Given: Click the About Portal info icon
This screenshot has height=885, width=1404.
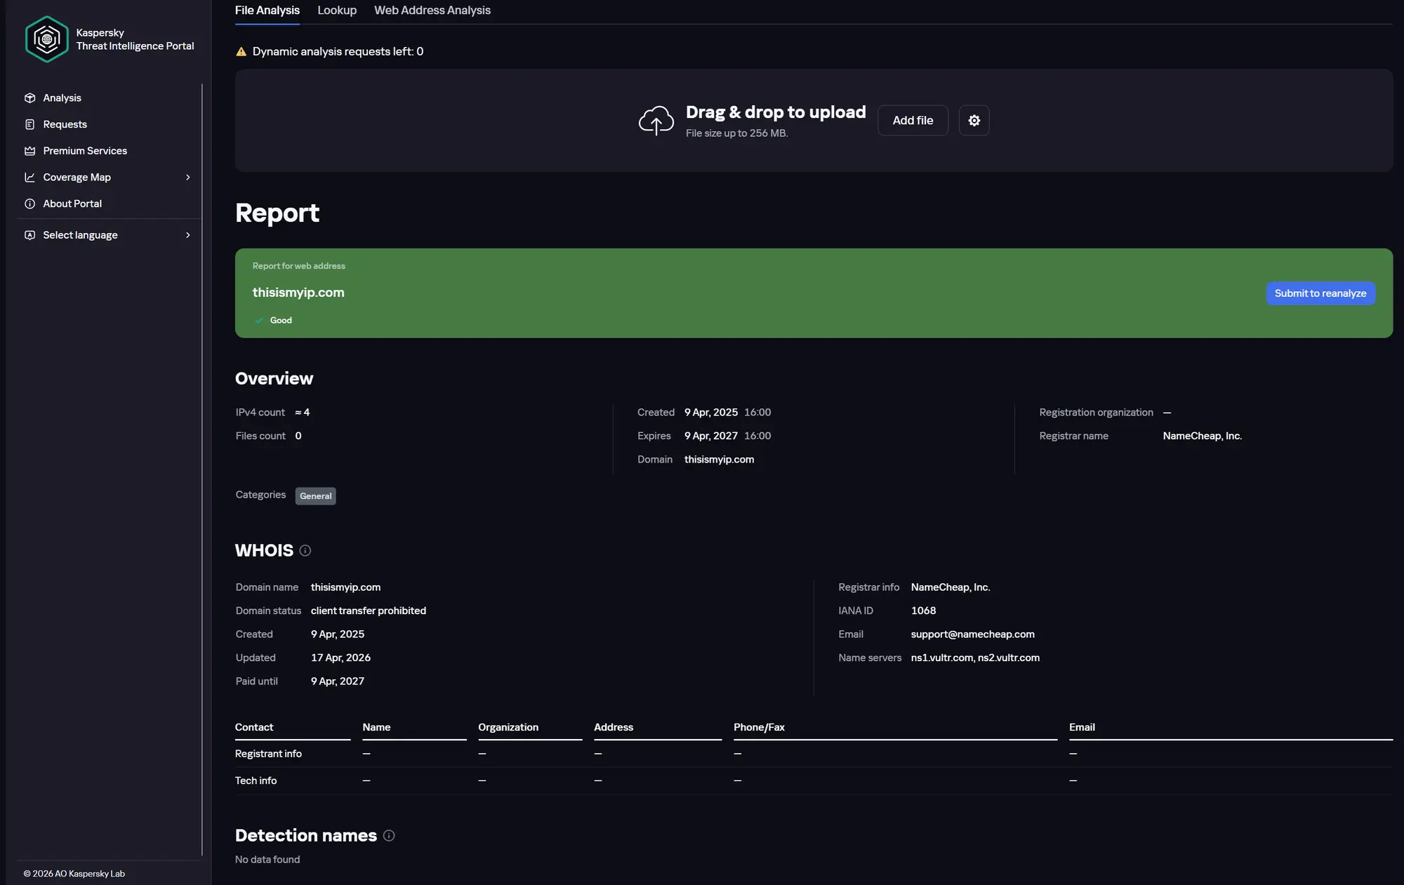Looking at the screenshot, I should coord(29,204).
